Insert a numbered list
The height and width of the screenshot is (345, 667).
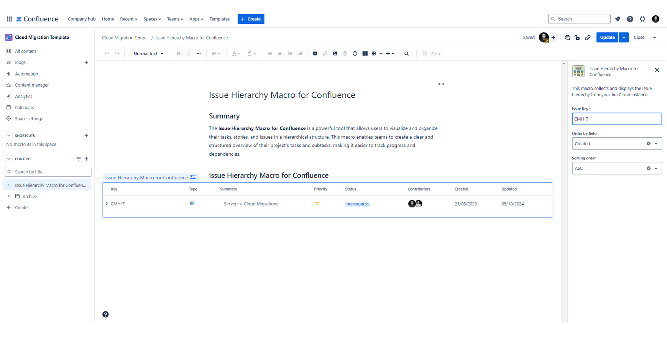point(280,54)
